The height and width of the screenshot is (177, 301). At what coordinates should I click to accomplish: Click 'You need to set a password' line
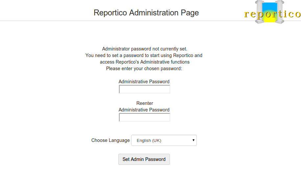tap(144, 55)
